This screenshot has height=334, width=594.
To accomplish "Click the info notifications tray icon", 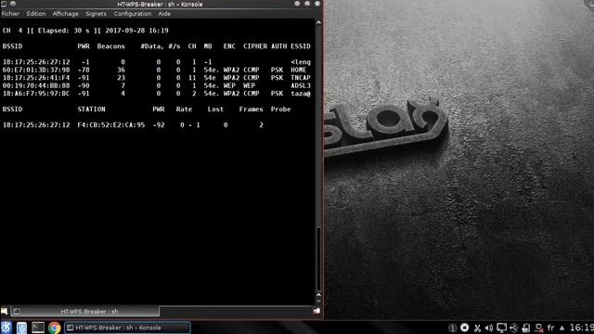I will [452, 328].
